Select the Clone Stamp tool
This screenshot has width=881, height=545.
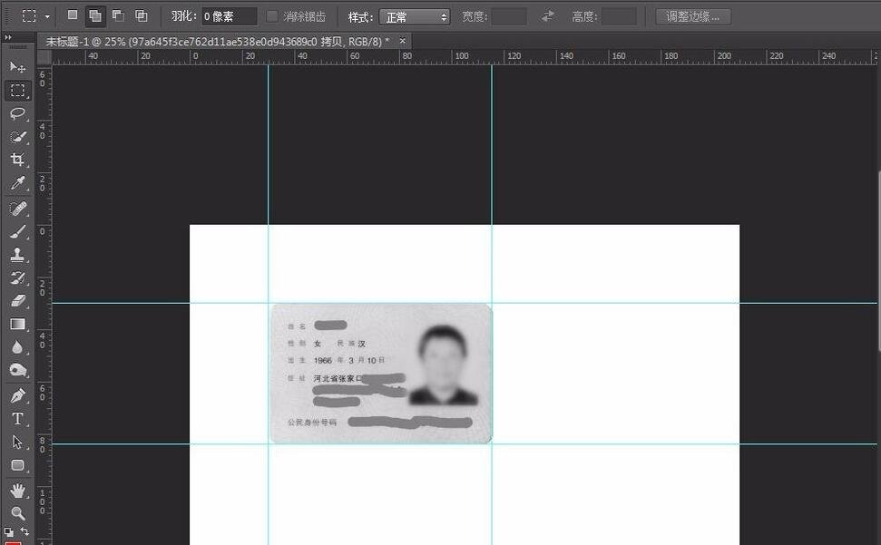coord(16,254)
